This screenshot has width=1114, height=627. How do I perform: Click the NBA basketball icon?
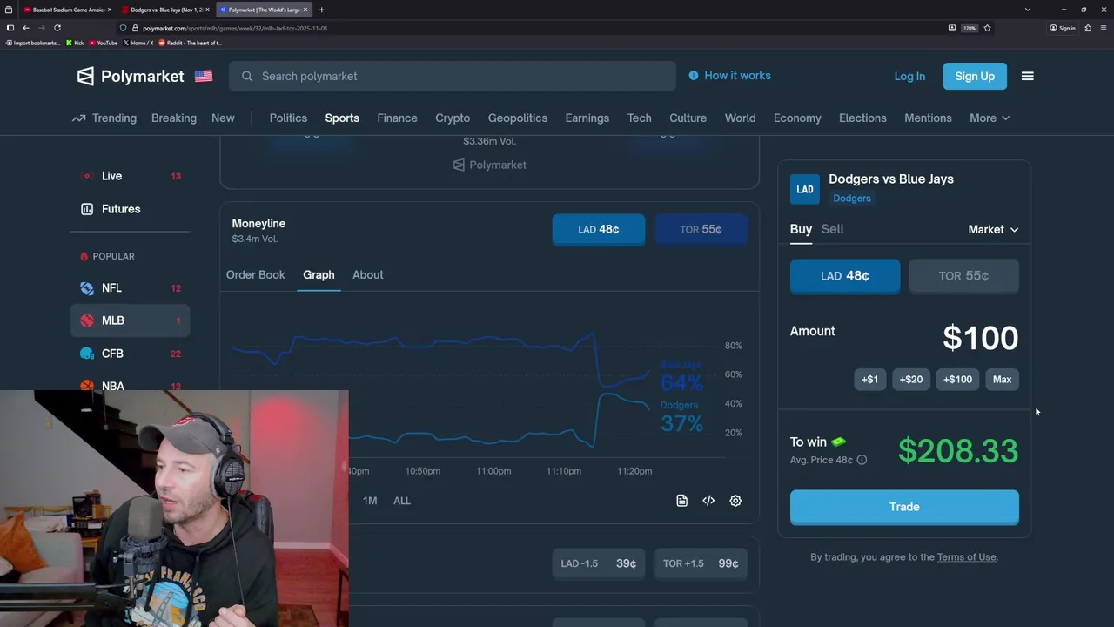87,386
